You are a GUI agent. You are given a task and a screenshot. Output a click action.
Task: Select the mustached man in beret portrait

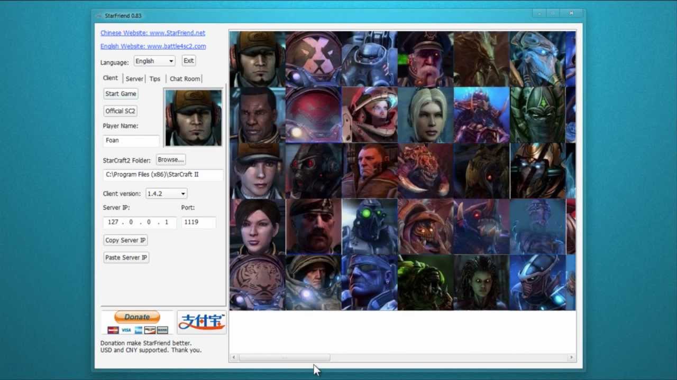[x=313, y=226]
